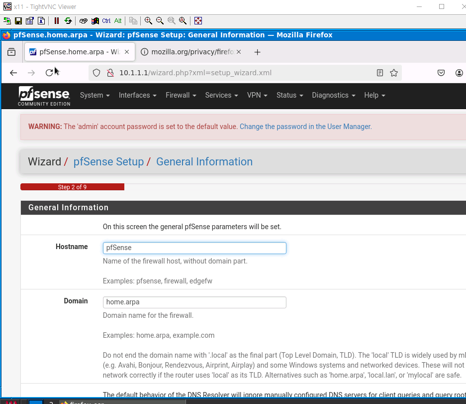Open the System dropdown menu
466x404 pixels.
[95, 95]
